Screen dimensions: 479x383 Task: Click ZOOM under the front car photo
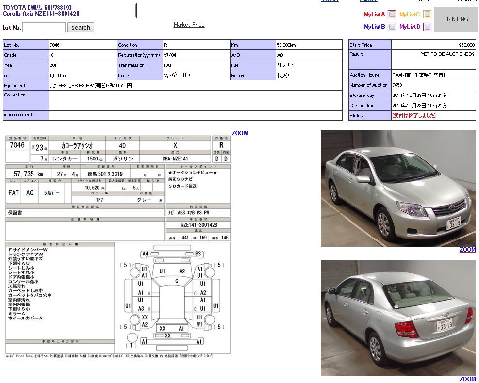point(467,250)
